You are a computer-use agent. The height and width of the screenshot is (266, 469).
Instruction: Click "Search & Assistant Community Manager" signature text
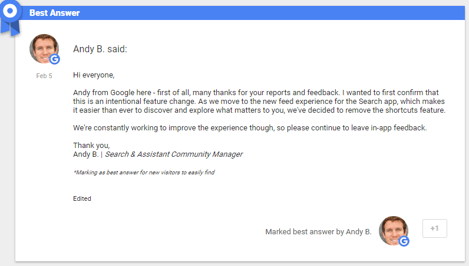click(x=174, y=154)
